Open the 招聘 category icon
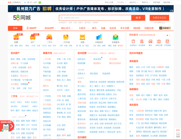Viewport: 181px width, 139px height. pyautogui.click(x=16, y=37)
